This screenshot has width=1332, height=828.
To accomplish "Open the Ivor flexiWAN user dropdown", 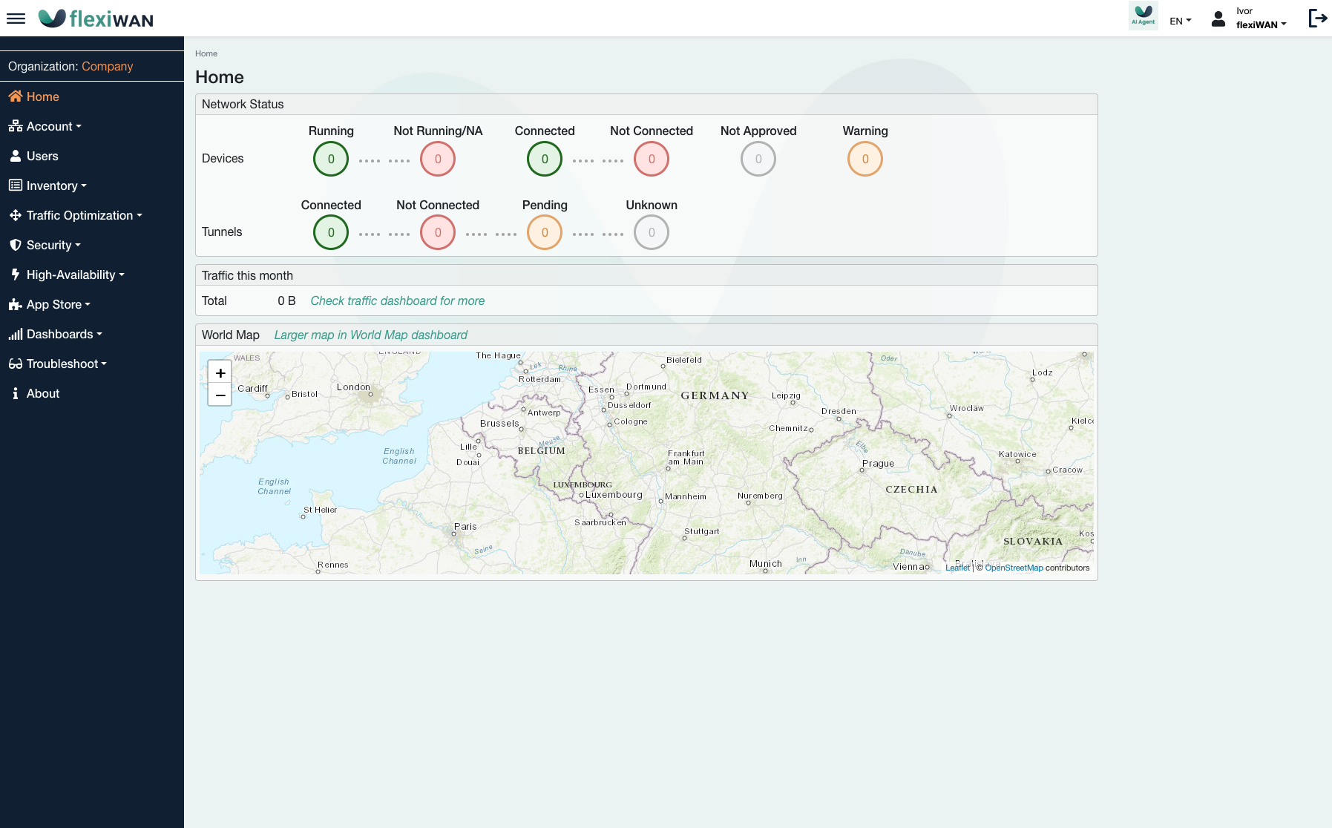I will [1260, 19].
